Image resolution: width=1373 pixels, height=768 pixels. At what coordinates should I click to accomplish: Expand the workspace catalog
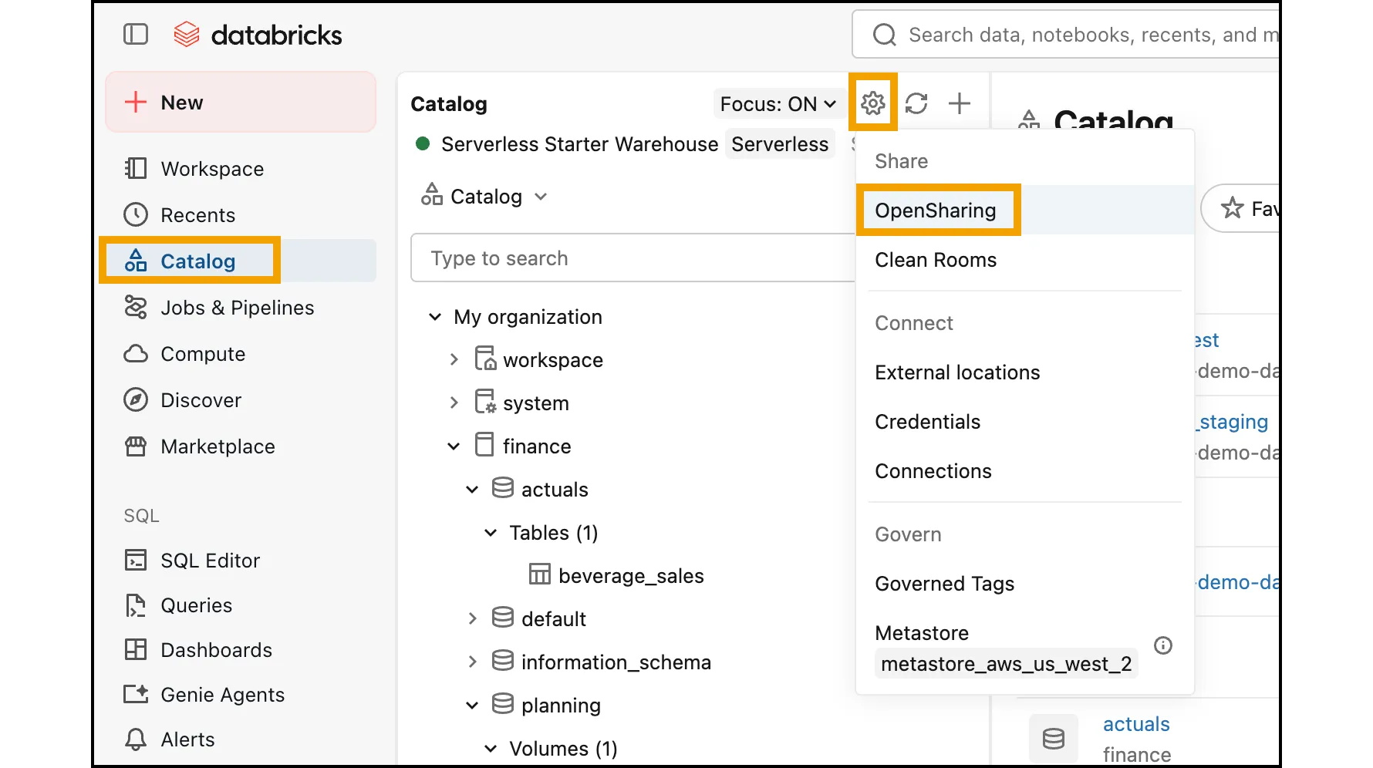(454, 360)
